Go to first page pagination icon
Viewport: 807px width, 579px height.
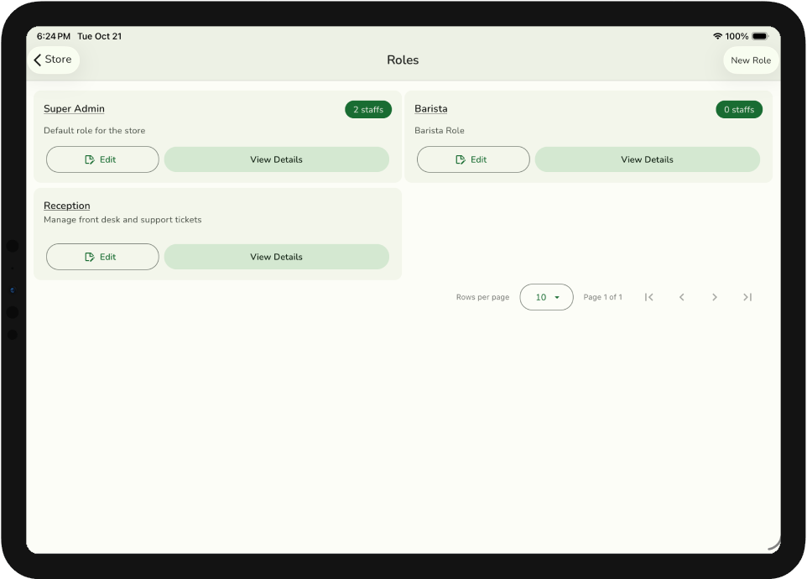648,297
